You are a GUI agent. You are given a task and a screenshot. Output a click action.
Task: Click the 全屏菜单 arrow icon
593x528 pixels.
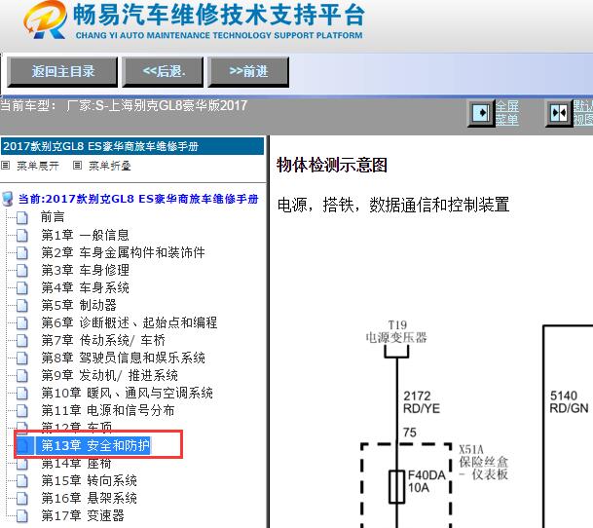pyautogui.click(x=481, y=113)
